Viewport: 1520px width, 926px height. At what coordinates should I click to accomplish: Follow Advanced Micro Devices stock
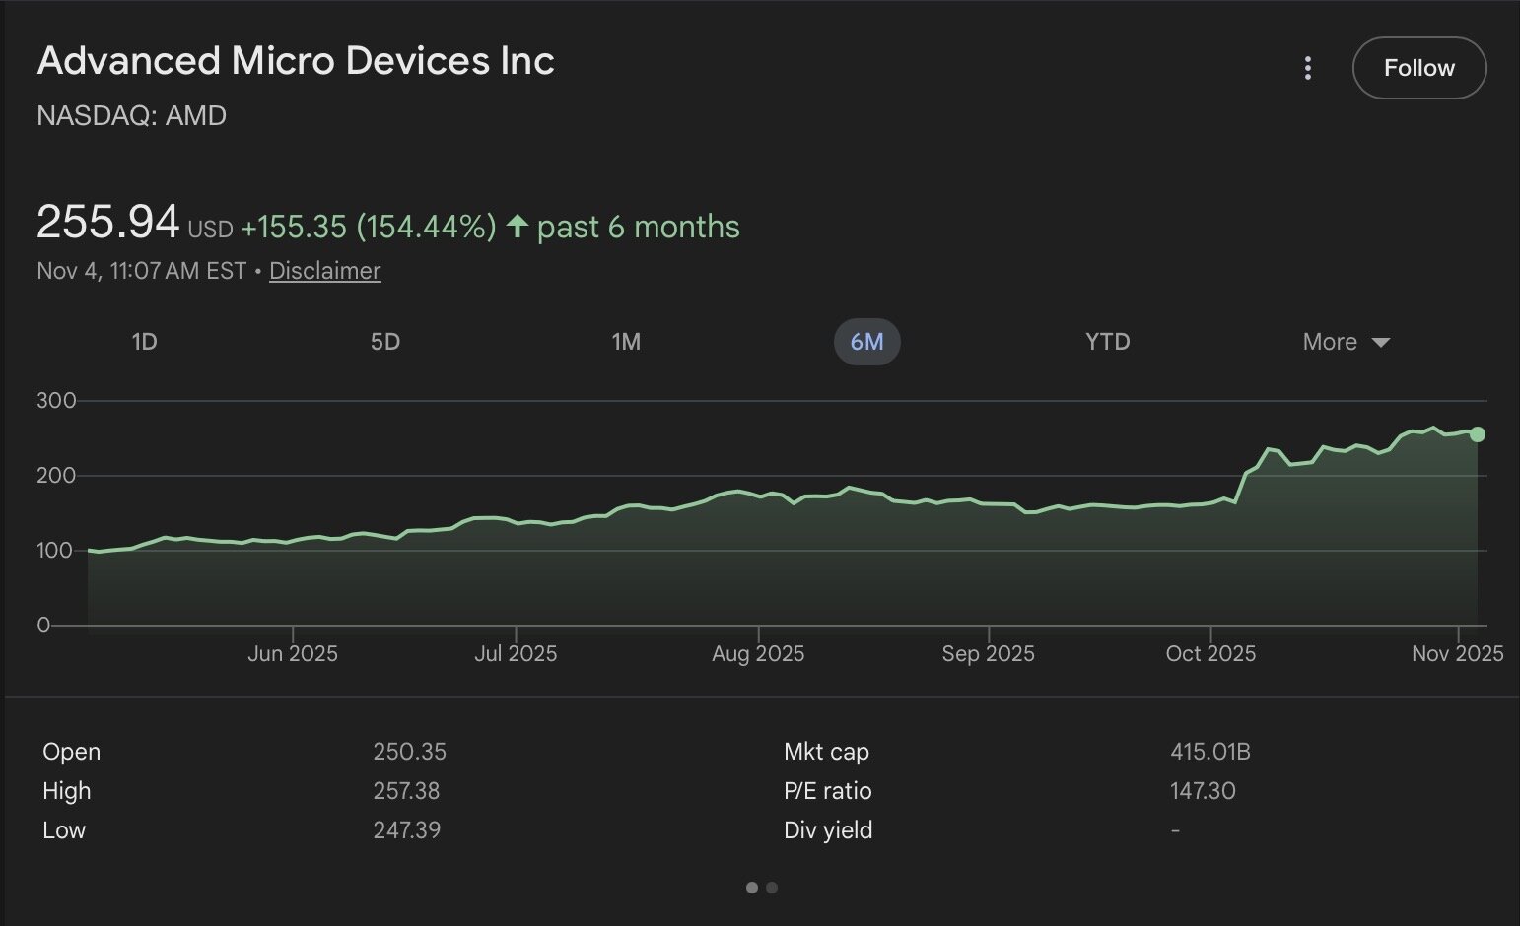pos(1419,68)
